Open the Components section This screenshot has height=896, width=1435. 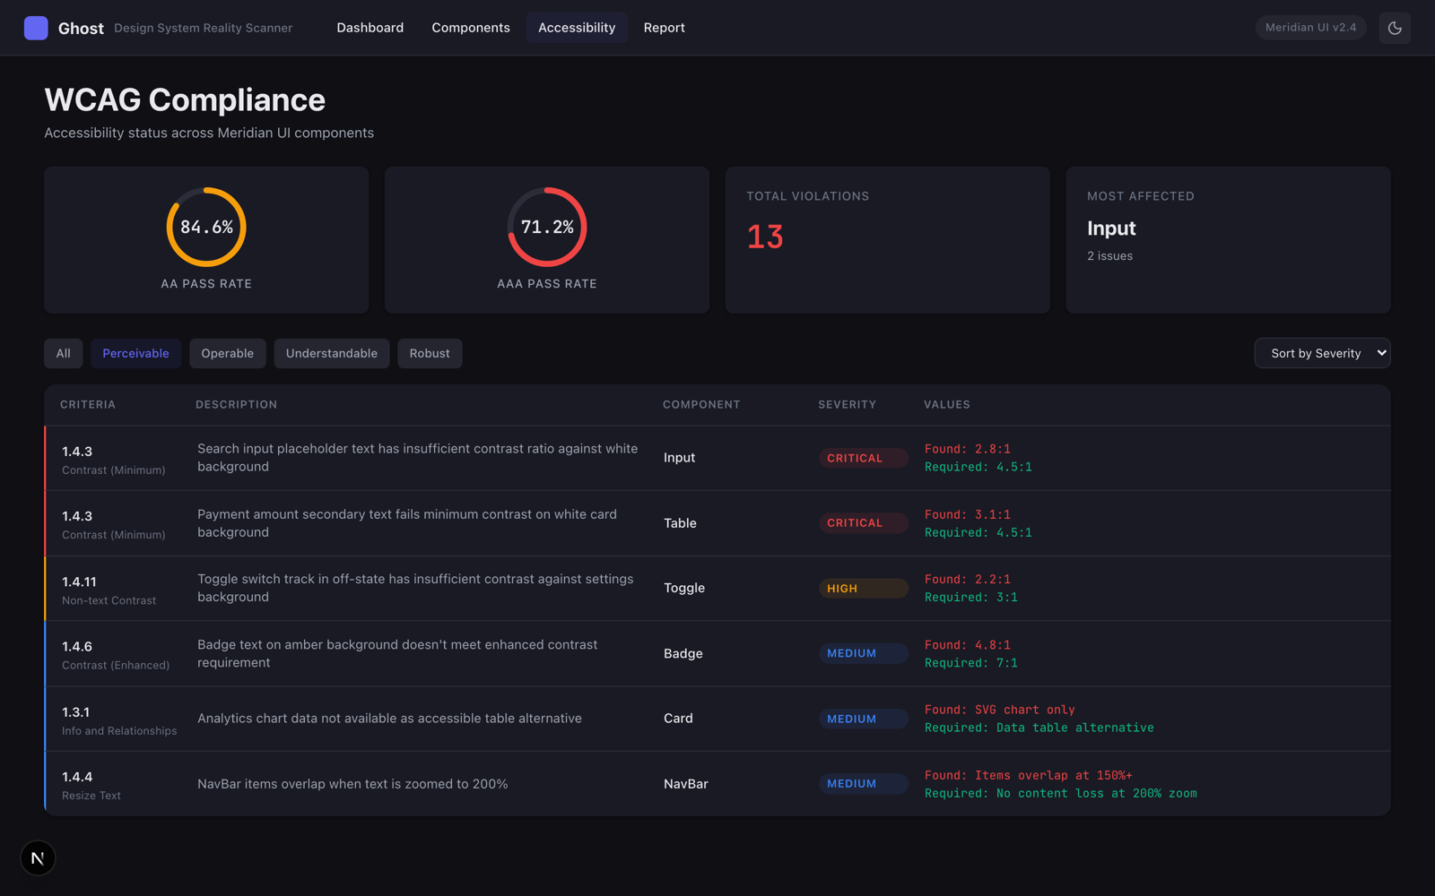click(471, 28)
